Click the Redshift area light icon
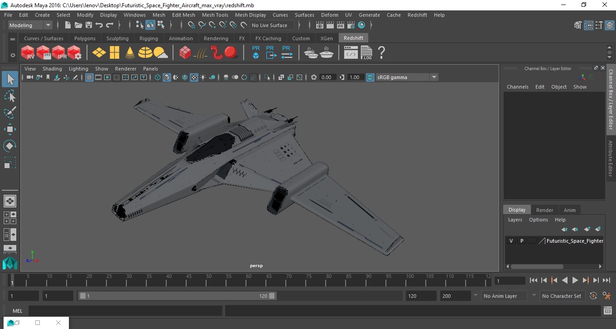This screenshot has width=616, height=329. click(99, 53)
